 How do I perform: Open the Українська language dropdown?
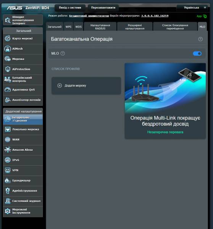tap(192, 8)
